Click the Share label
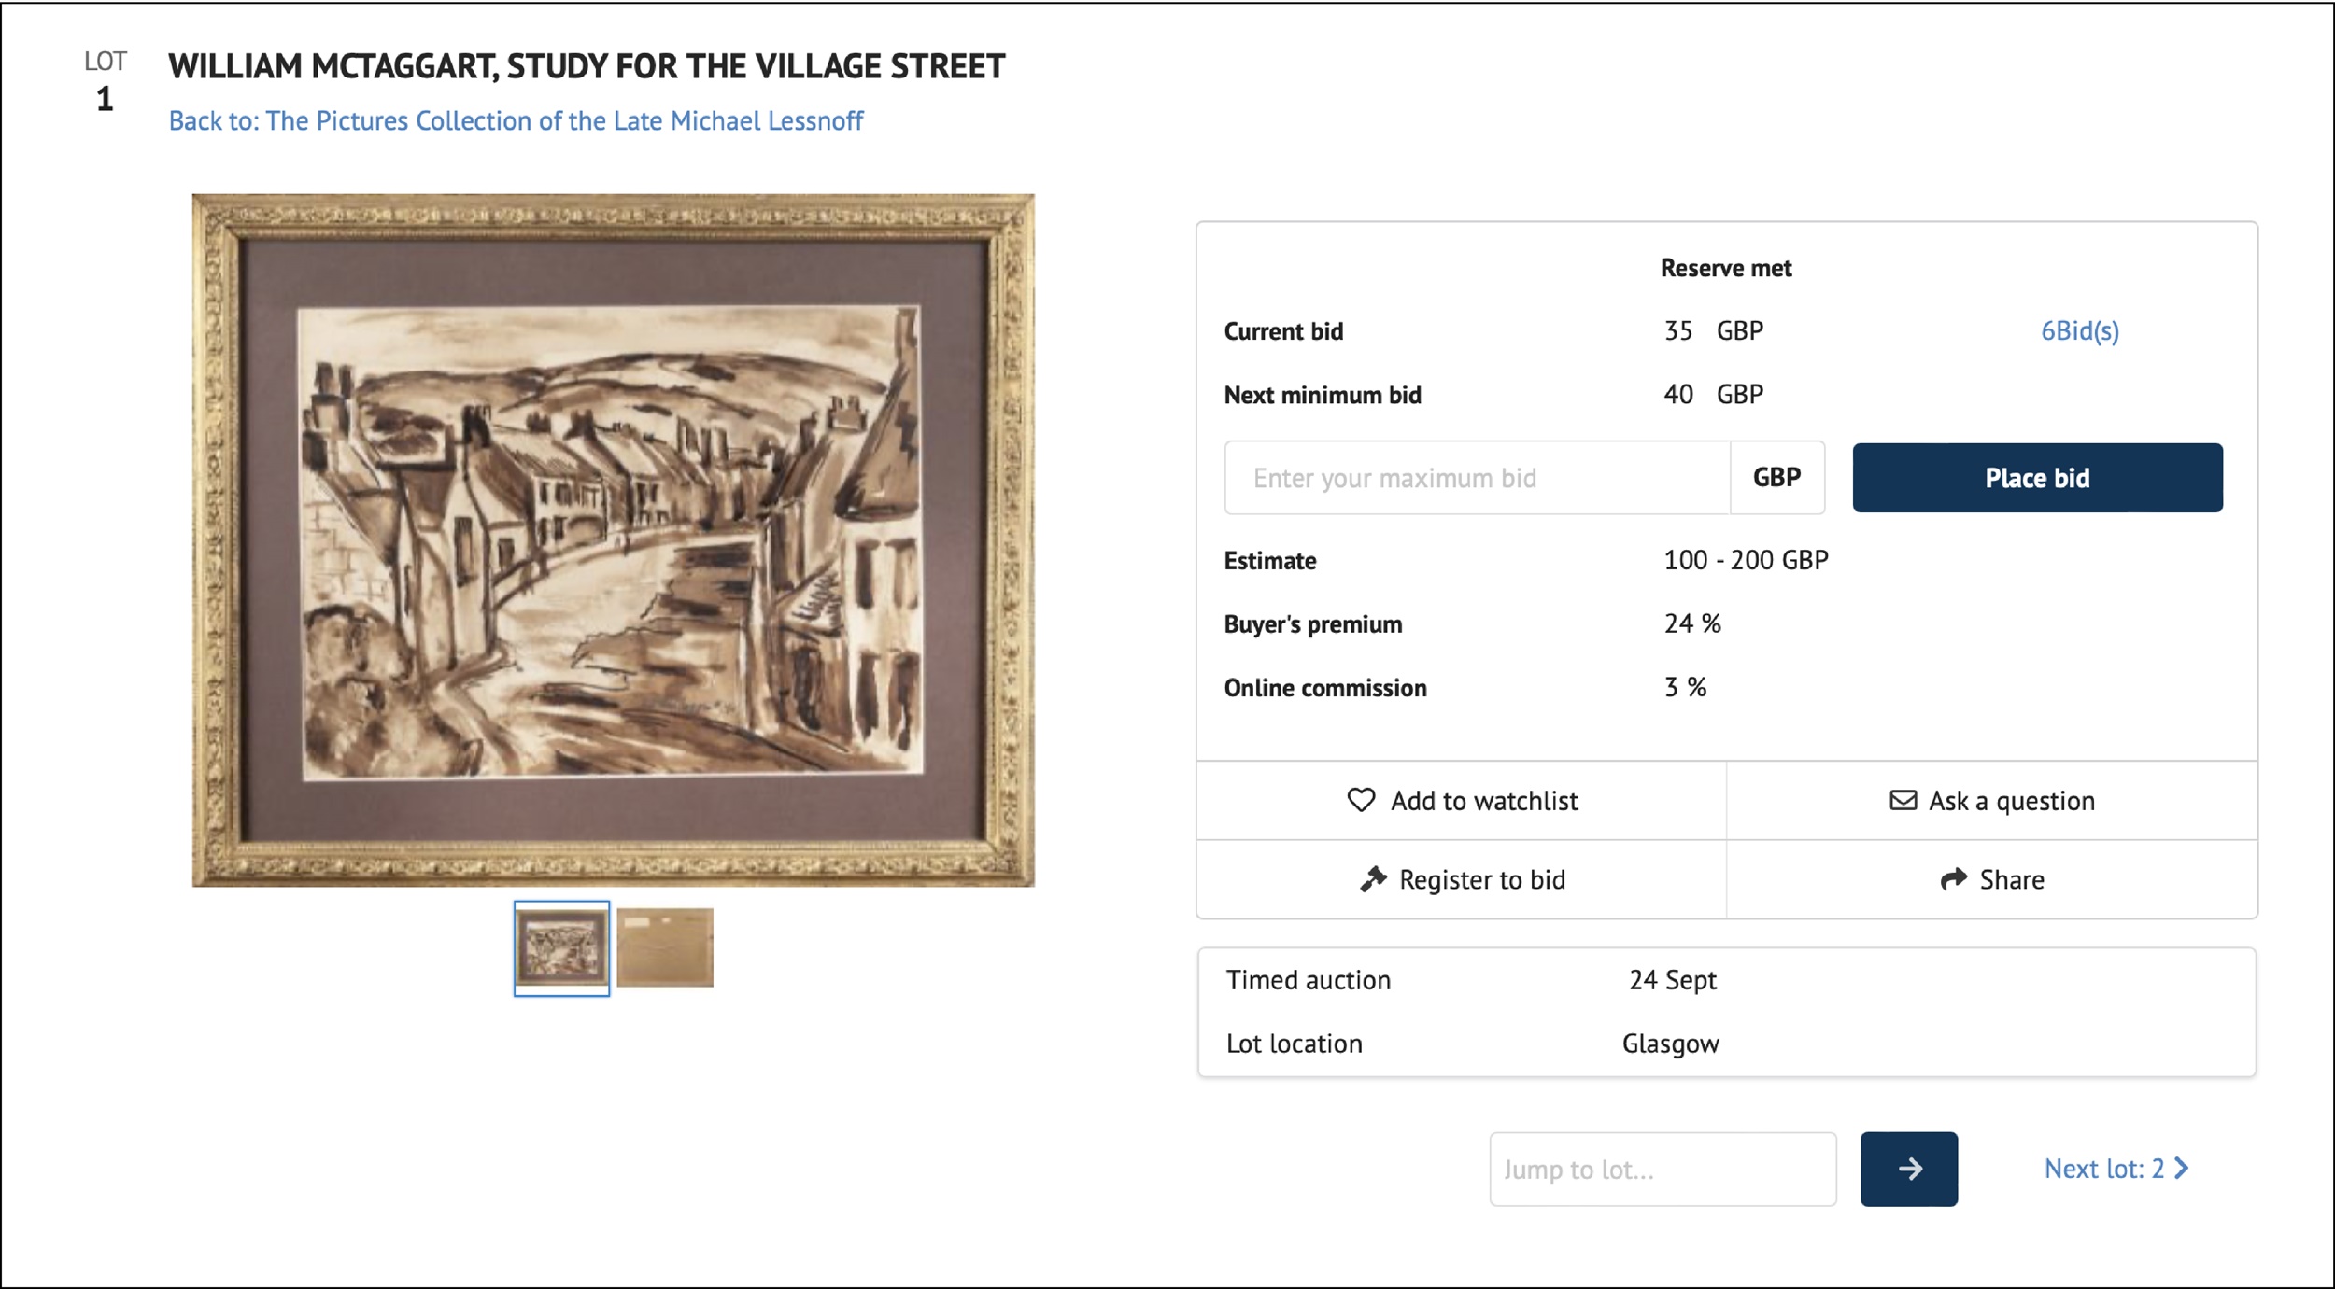This screenshot has width=2335, height=1289. click(x=2012, y=879)
